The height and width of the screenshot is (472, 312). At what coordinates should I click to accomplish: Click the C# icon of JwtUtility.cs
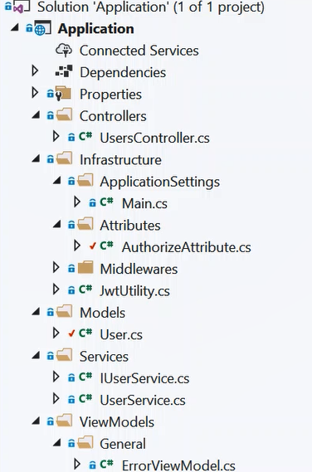(85, 290)
